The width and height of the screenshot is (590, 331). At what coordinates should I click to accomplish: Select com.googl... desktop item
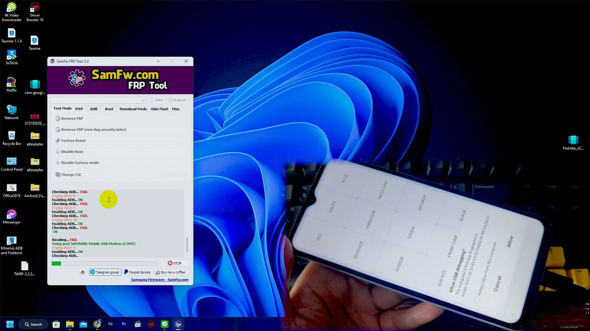coord(35,87)
